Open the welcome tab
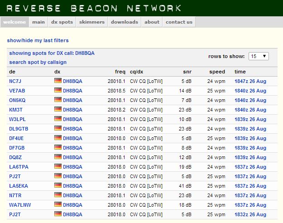This screenshot has width=283, height=223. click(x=14, y=22)
